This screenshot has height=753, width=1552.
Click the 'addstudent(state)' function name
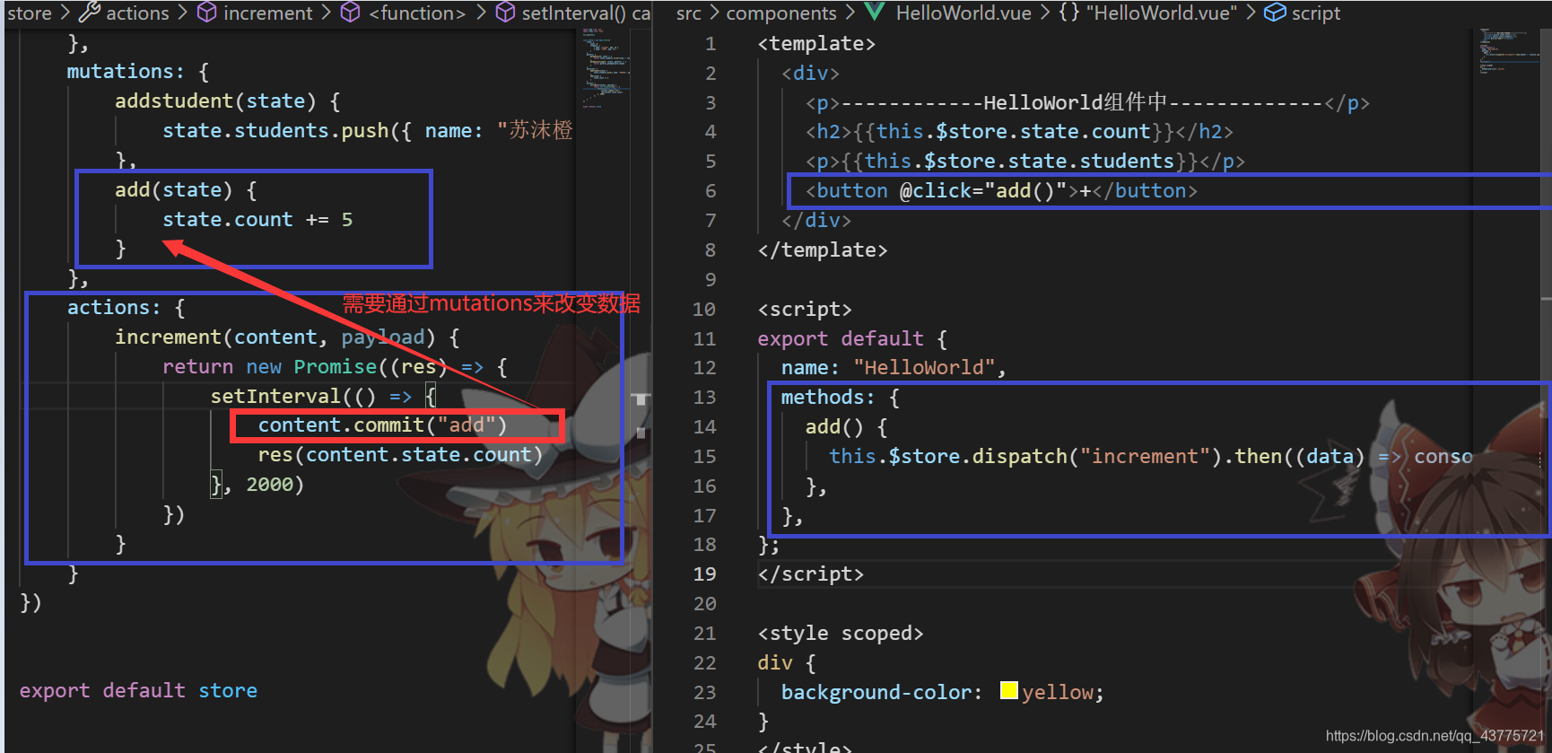[x=215, y=101]
